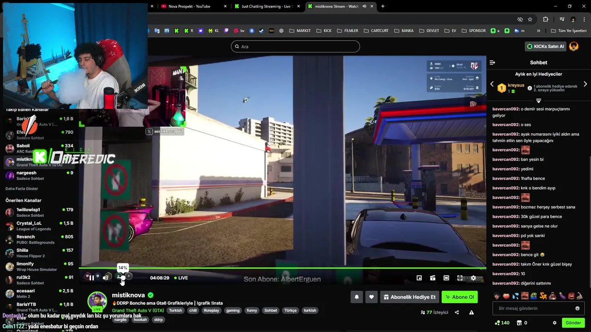Insert the Pepe frog emote

(x=534, y=296)
